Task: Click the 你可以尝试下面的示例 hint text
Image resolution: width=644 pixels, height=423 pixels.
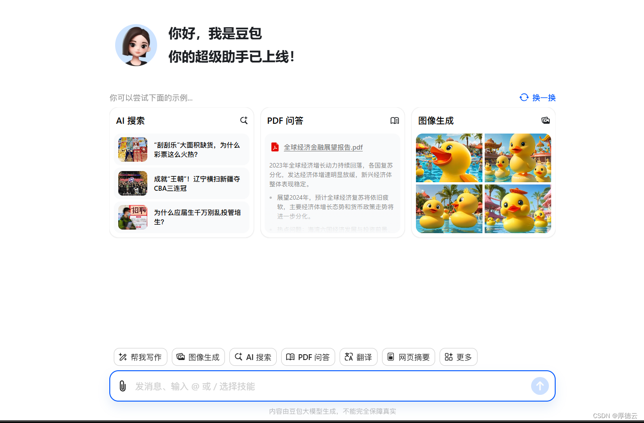Action: 151,98
